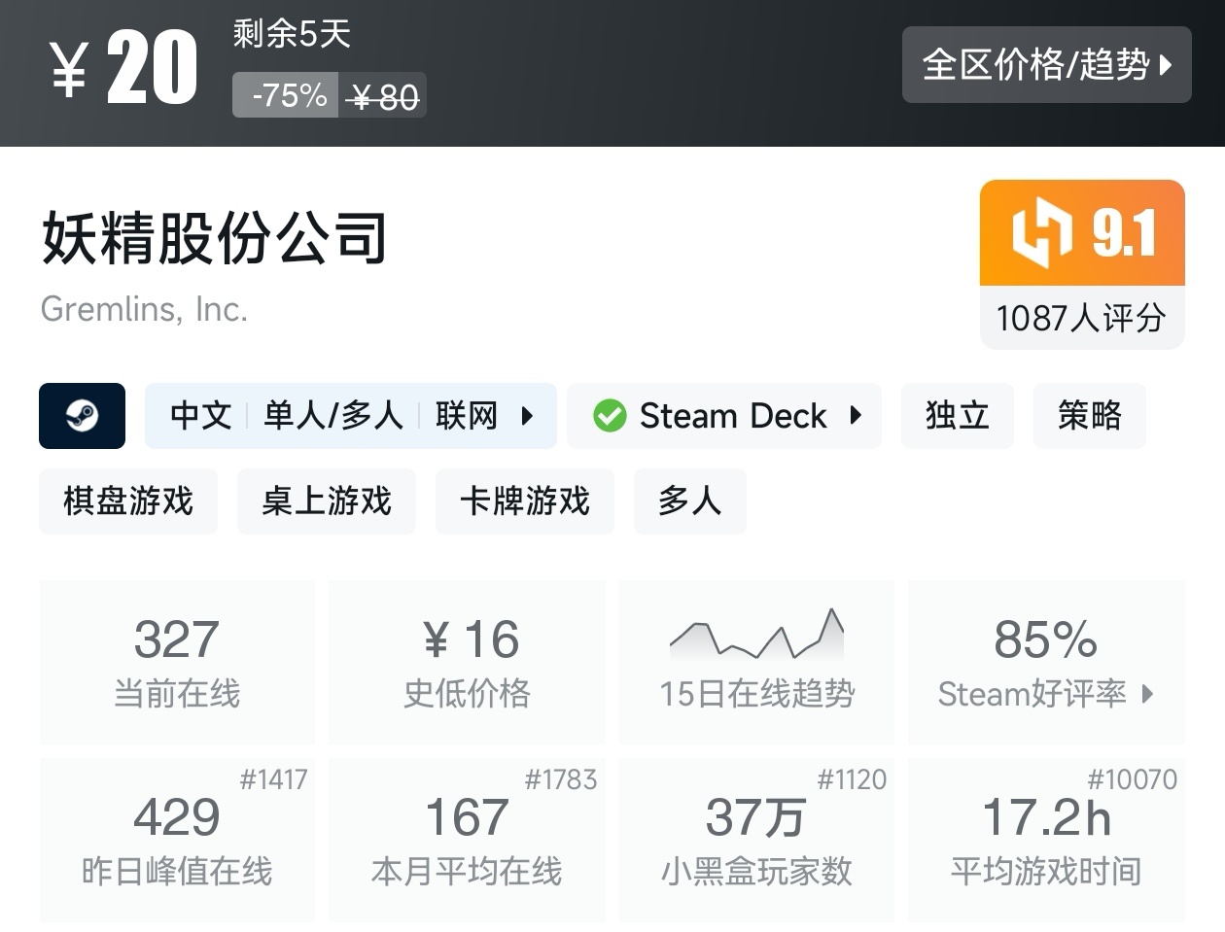Expand Steam Deck compatibility details

click(x=856, y=416)
